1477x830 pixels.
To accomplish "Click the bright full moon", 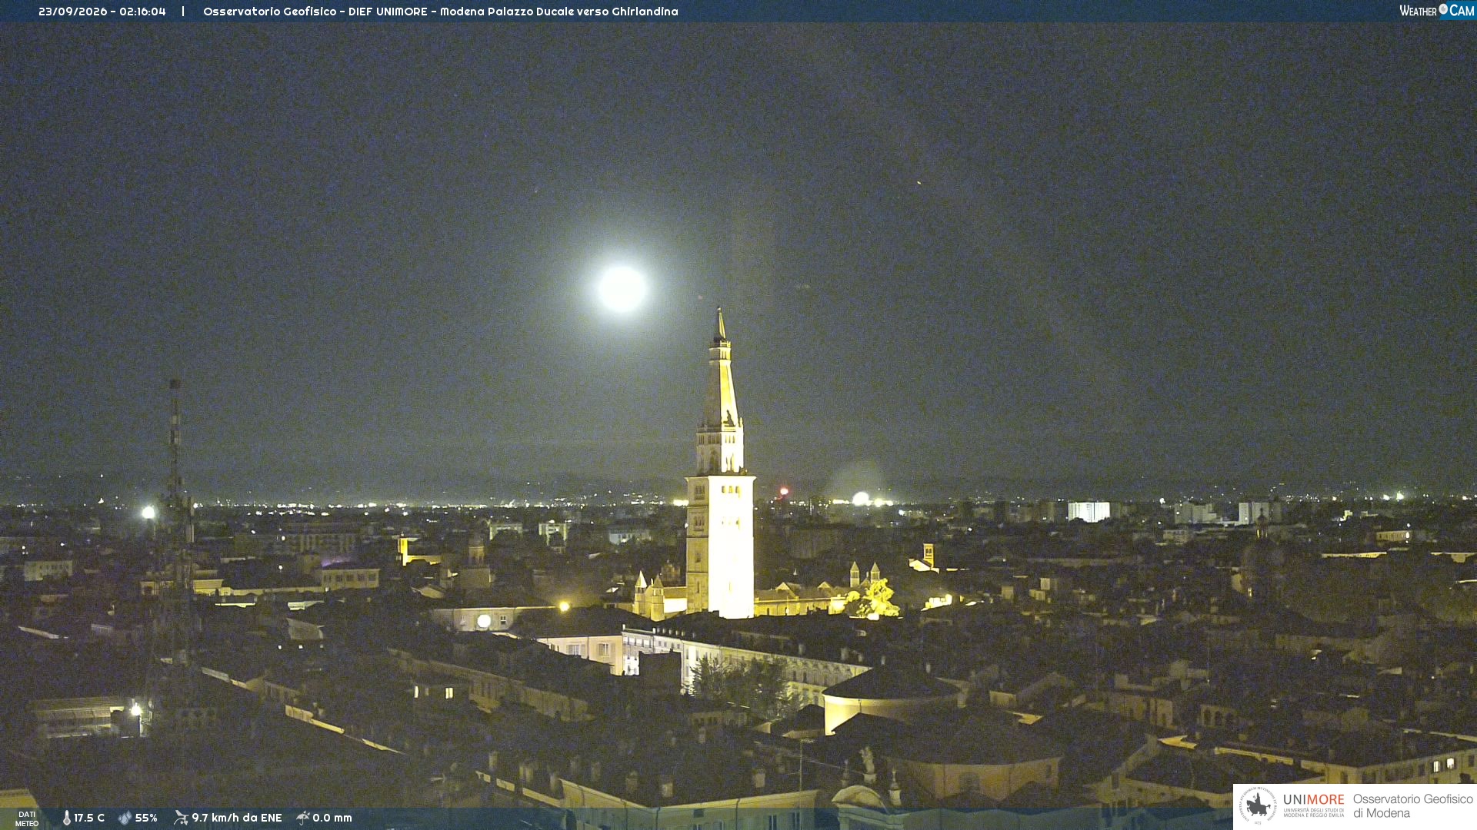I will (622, 289).
